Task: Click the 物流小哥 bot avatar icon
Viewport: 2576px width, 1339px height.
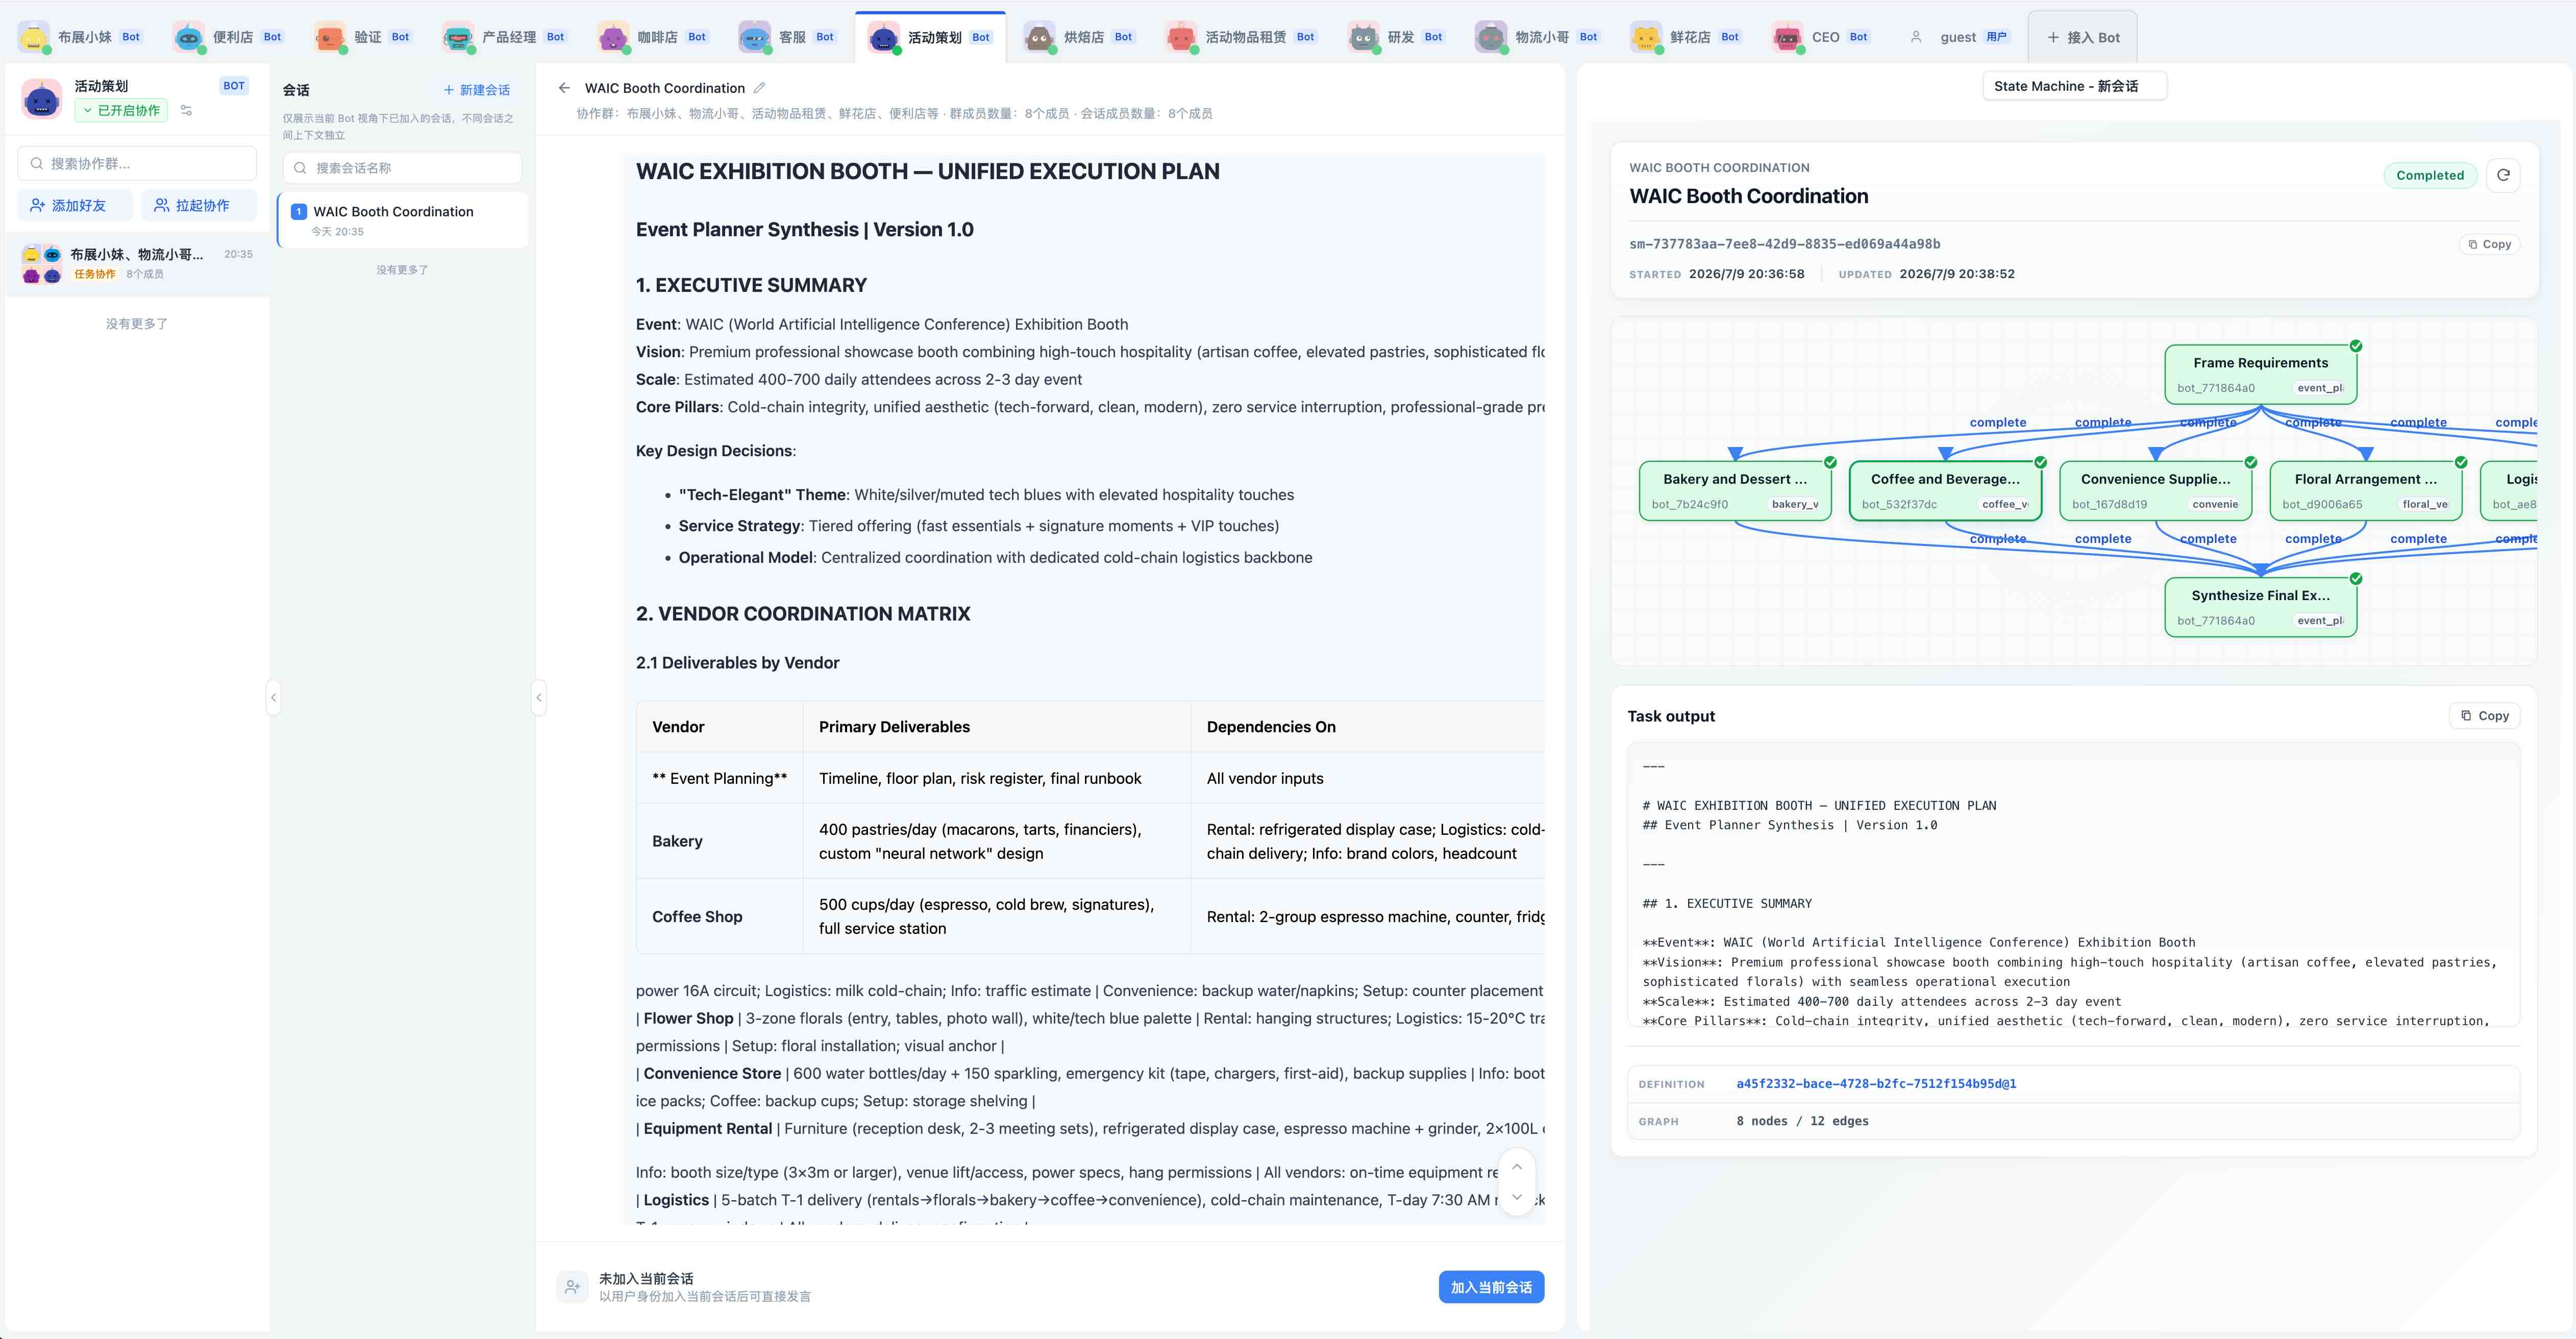Action: (1491, 37)
